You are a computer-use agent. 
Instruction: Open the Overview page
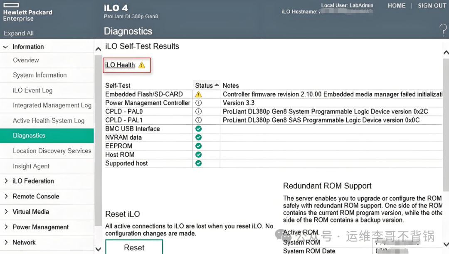click(26, 60)
